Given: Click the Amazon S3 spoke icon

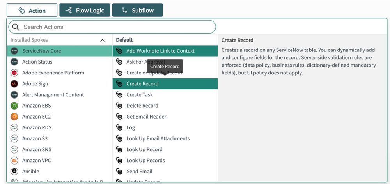Looking at the screenshot, I should tap(14, 138).
